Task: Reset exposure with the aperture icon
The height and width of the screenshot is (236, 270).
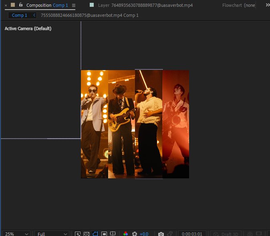Action: pyautogui.click(x=135, y=234)
